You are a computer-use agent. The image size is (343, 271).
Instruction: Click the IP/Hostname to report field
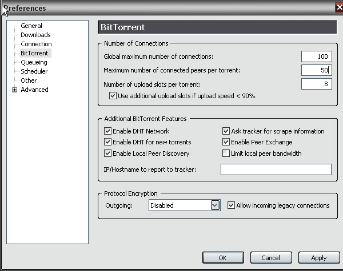click(276, 169)
